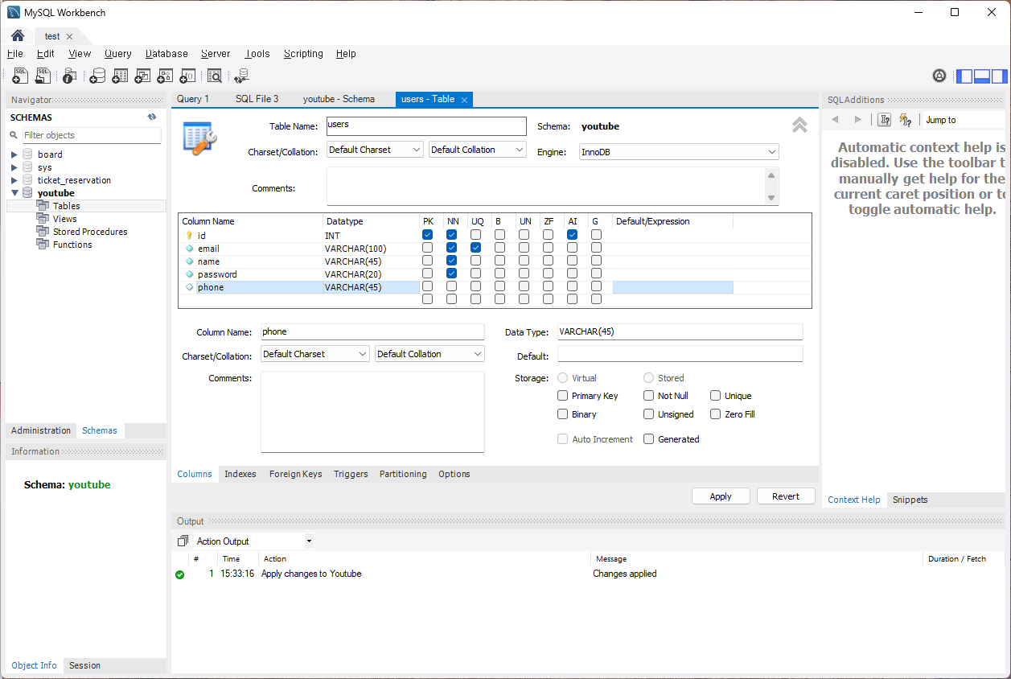1011x679 pixels.
Task: Switch to the Administration tab
Action: tap(41, 430)
